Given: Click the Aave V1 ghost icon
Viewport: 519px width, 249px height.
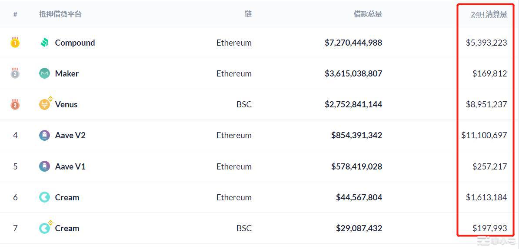Looking at the screenshot, I should [44, 166].
